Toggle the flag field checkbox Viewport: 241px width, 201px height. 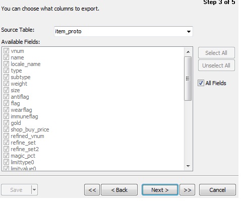[x=6, y=103]
